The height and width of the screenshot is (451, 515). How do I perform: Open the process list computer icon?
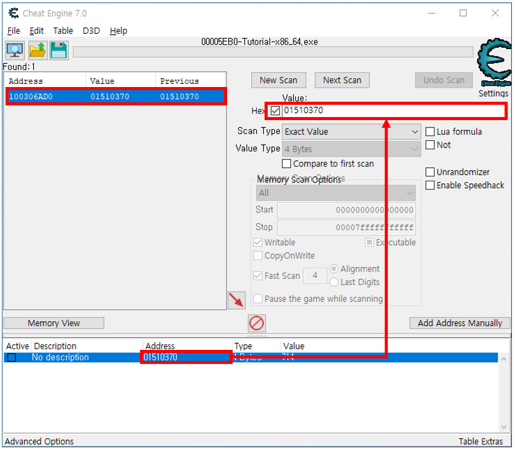(x=15, y=50)
